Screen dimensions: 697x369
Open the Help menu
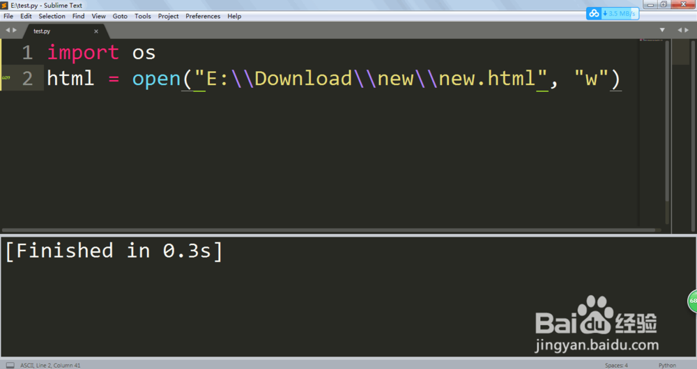[234, 16]
